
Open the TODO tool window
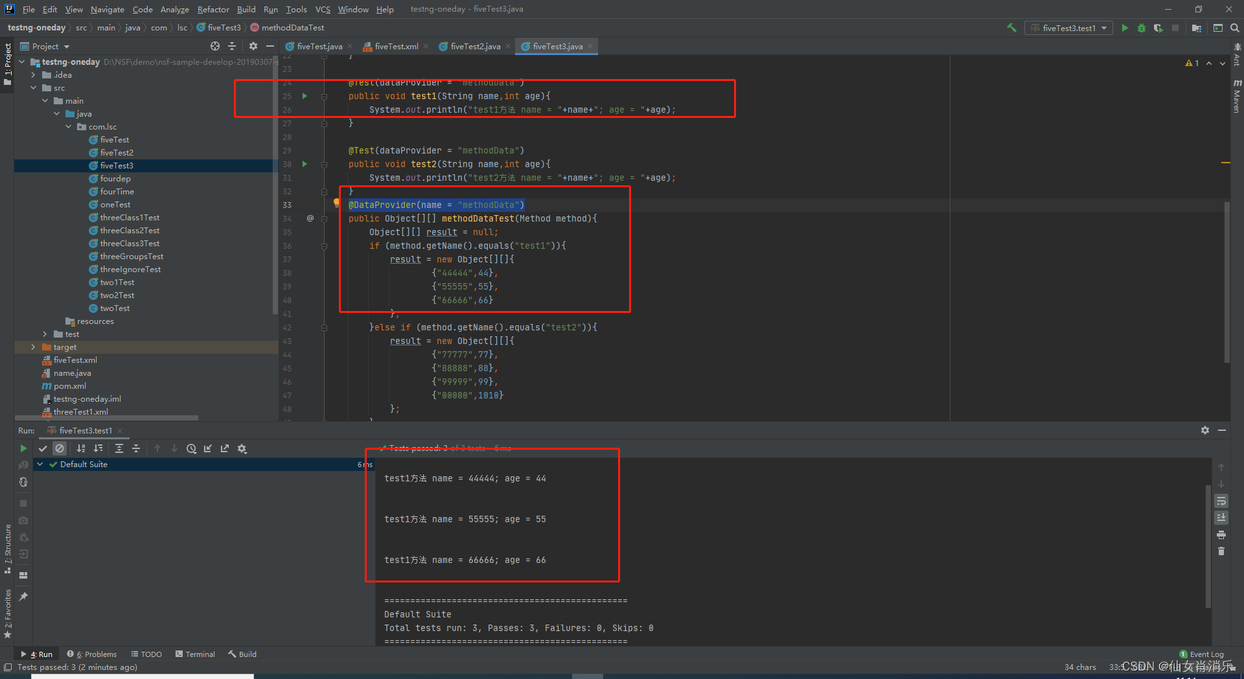tap(146, 654)
